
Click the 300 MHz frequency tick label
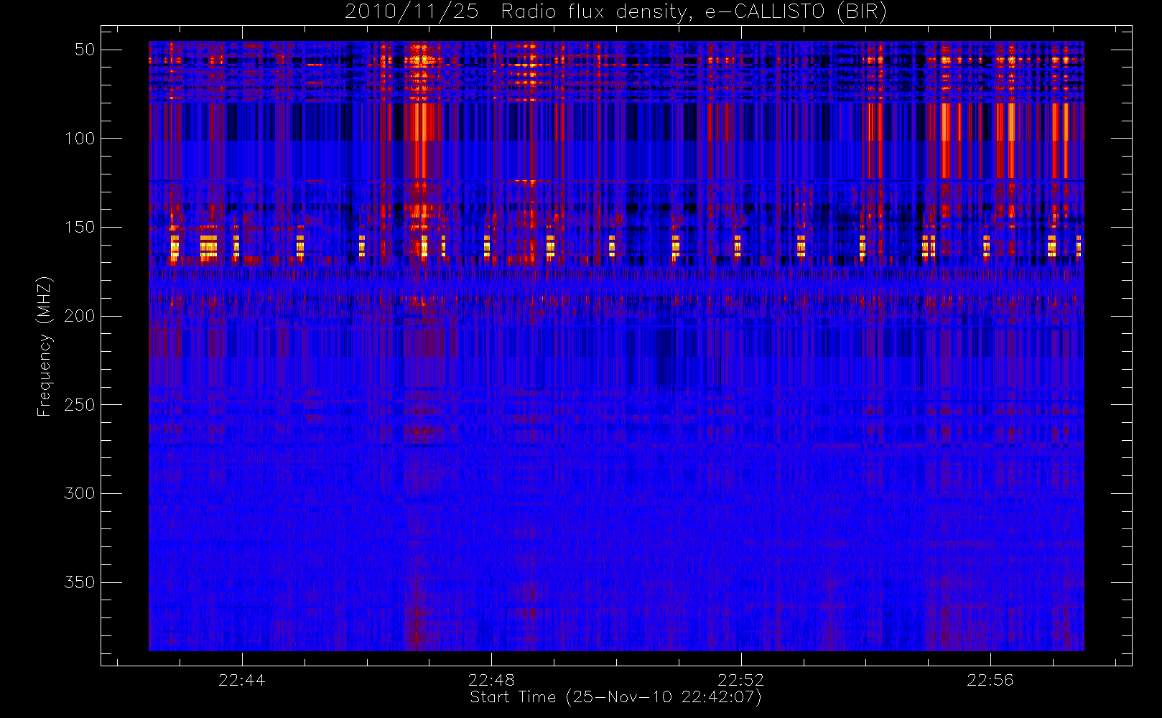click(x=80, y=493)
